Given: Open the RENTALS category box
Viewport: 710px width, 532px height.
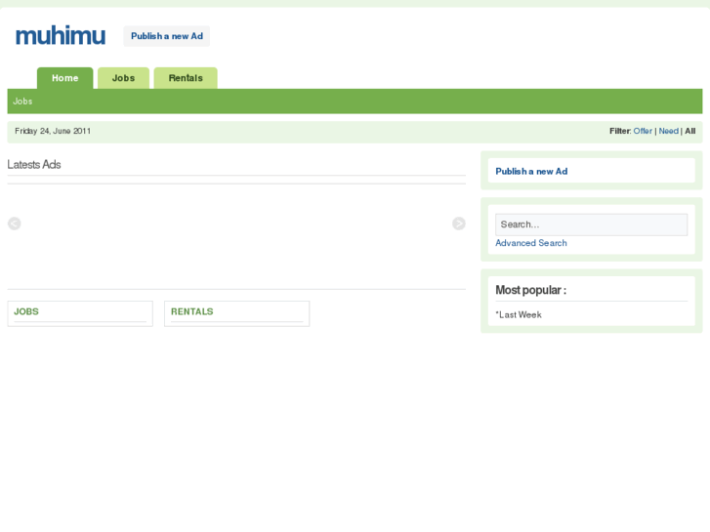Looking at the screenshot, I should (236, 313).
